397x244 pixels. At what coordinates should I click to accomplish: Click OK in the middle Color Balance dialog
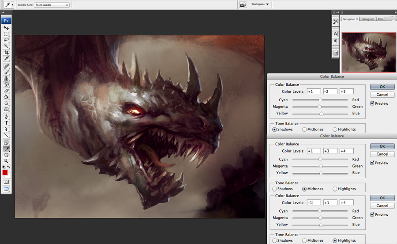382,146
